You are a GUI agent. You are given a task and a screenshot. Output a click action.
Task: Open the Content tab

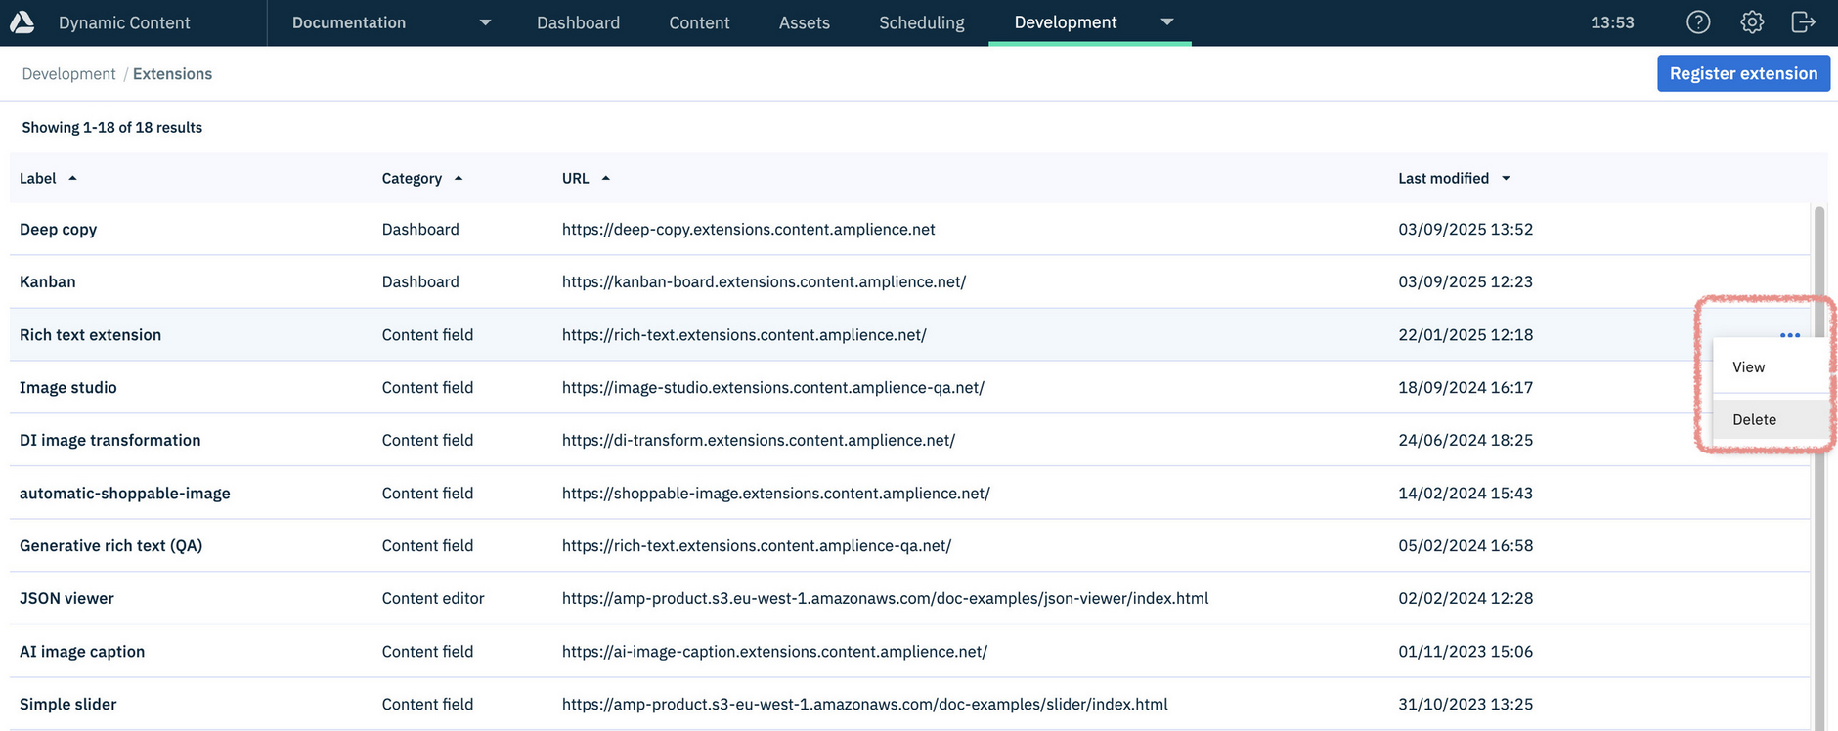point(699,22)
